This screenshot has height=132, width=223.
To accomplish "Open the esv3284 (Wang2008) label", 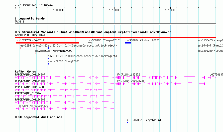I will 34,45.
